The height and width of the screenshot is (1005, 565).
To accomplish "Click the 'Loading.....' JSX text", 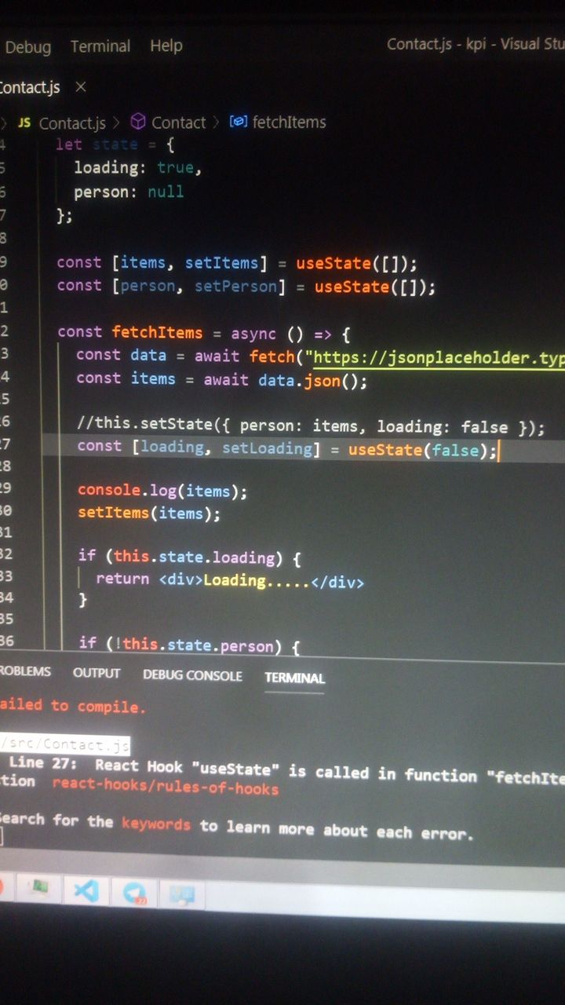I will (x=257, y=581).
